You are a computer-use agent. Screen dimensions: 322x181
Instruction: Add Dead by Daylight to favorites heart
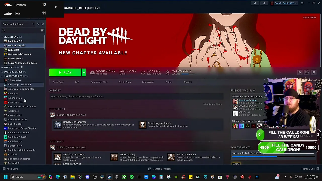(314, 72)
